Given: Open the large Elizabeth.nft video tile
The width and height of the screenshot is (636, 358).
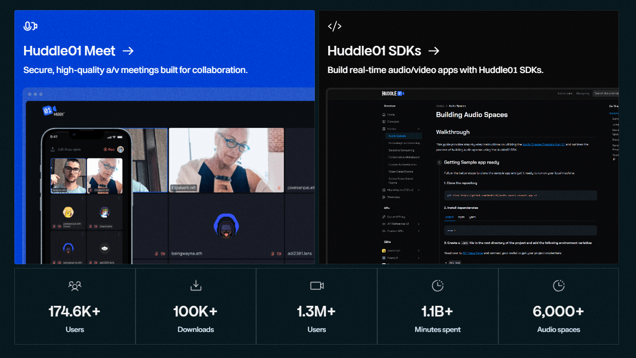Looking at the screenshot, I should 226,160.
